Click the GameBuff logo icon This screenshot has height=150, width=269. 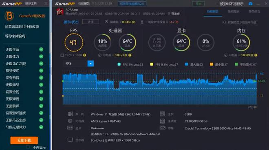(9, 16)
